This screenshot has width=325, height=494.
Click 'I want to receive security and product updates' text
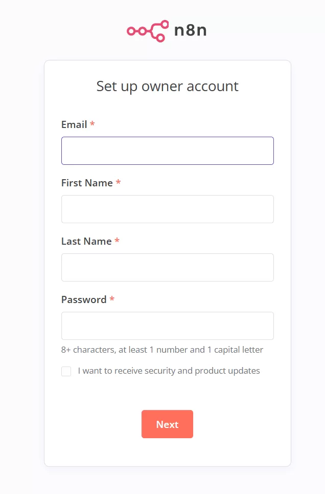point(169,371)
